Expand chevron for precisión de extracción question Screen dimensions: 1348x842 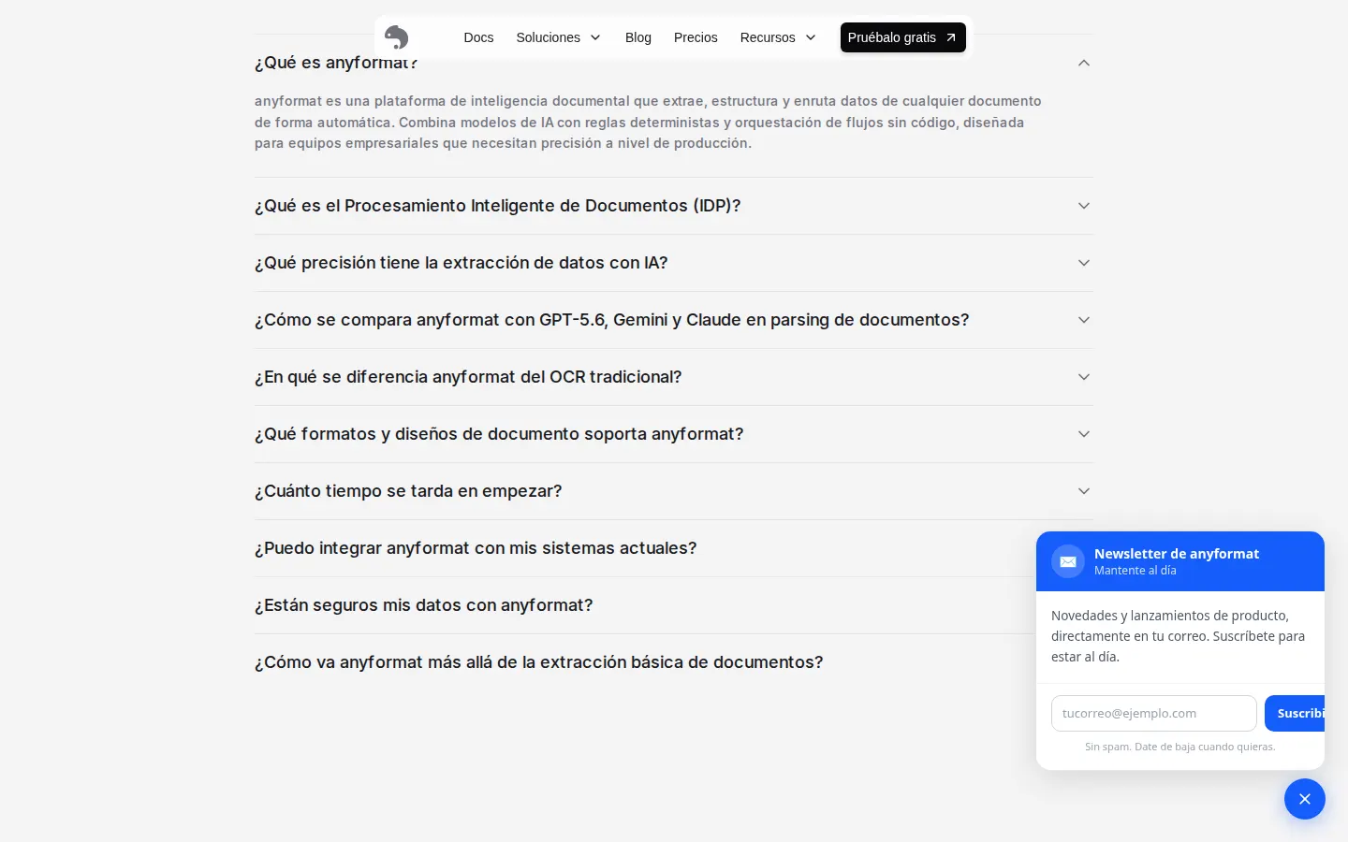[1084, 263]
